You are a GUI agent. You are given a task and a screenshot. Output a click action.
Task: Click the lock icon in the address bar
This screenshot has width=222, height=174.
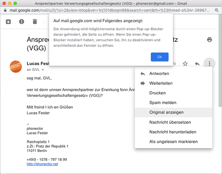coord(5,10)
